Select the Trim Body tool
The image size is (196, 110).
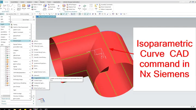[x=52, y=7]
